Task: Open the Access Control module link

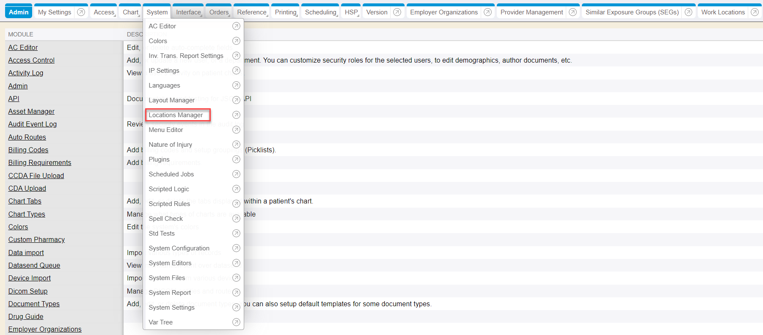Action: click(x=31, y=60)
